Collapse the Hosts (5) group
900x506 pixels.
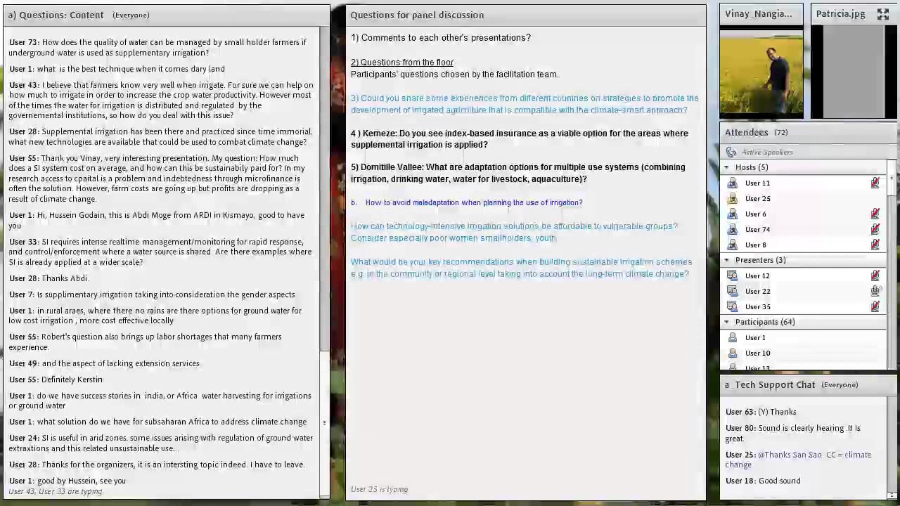727,167
